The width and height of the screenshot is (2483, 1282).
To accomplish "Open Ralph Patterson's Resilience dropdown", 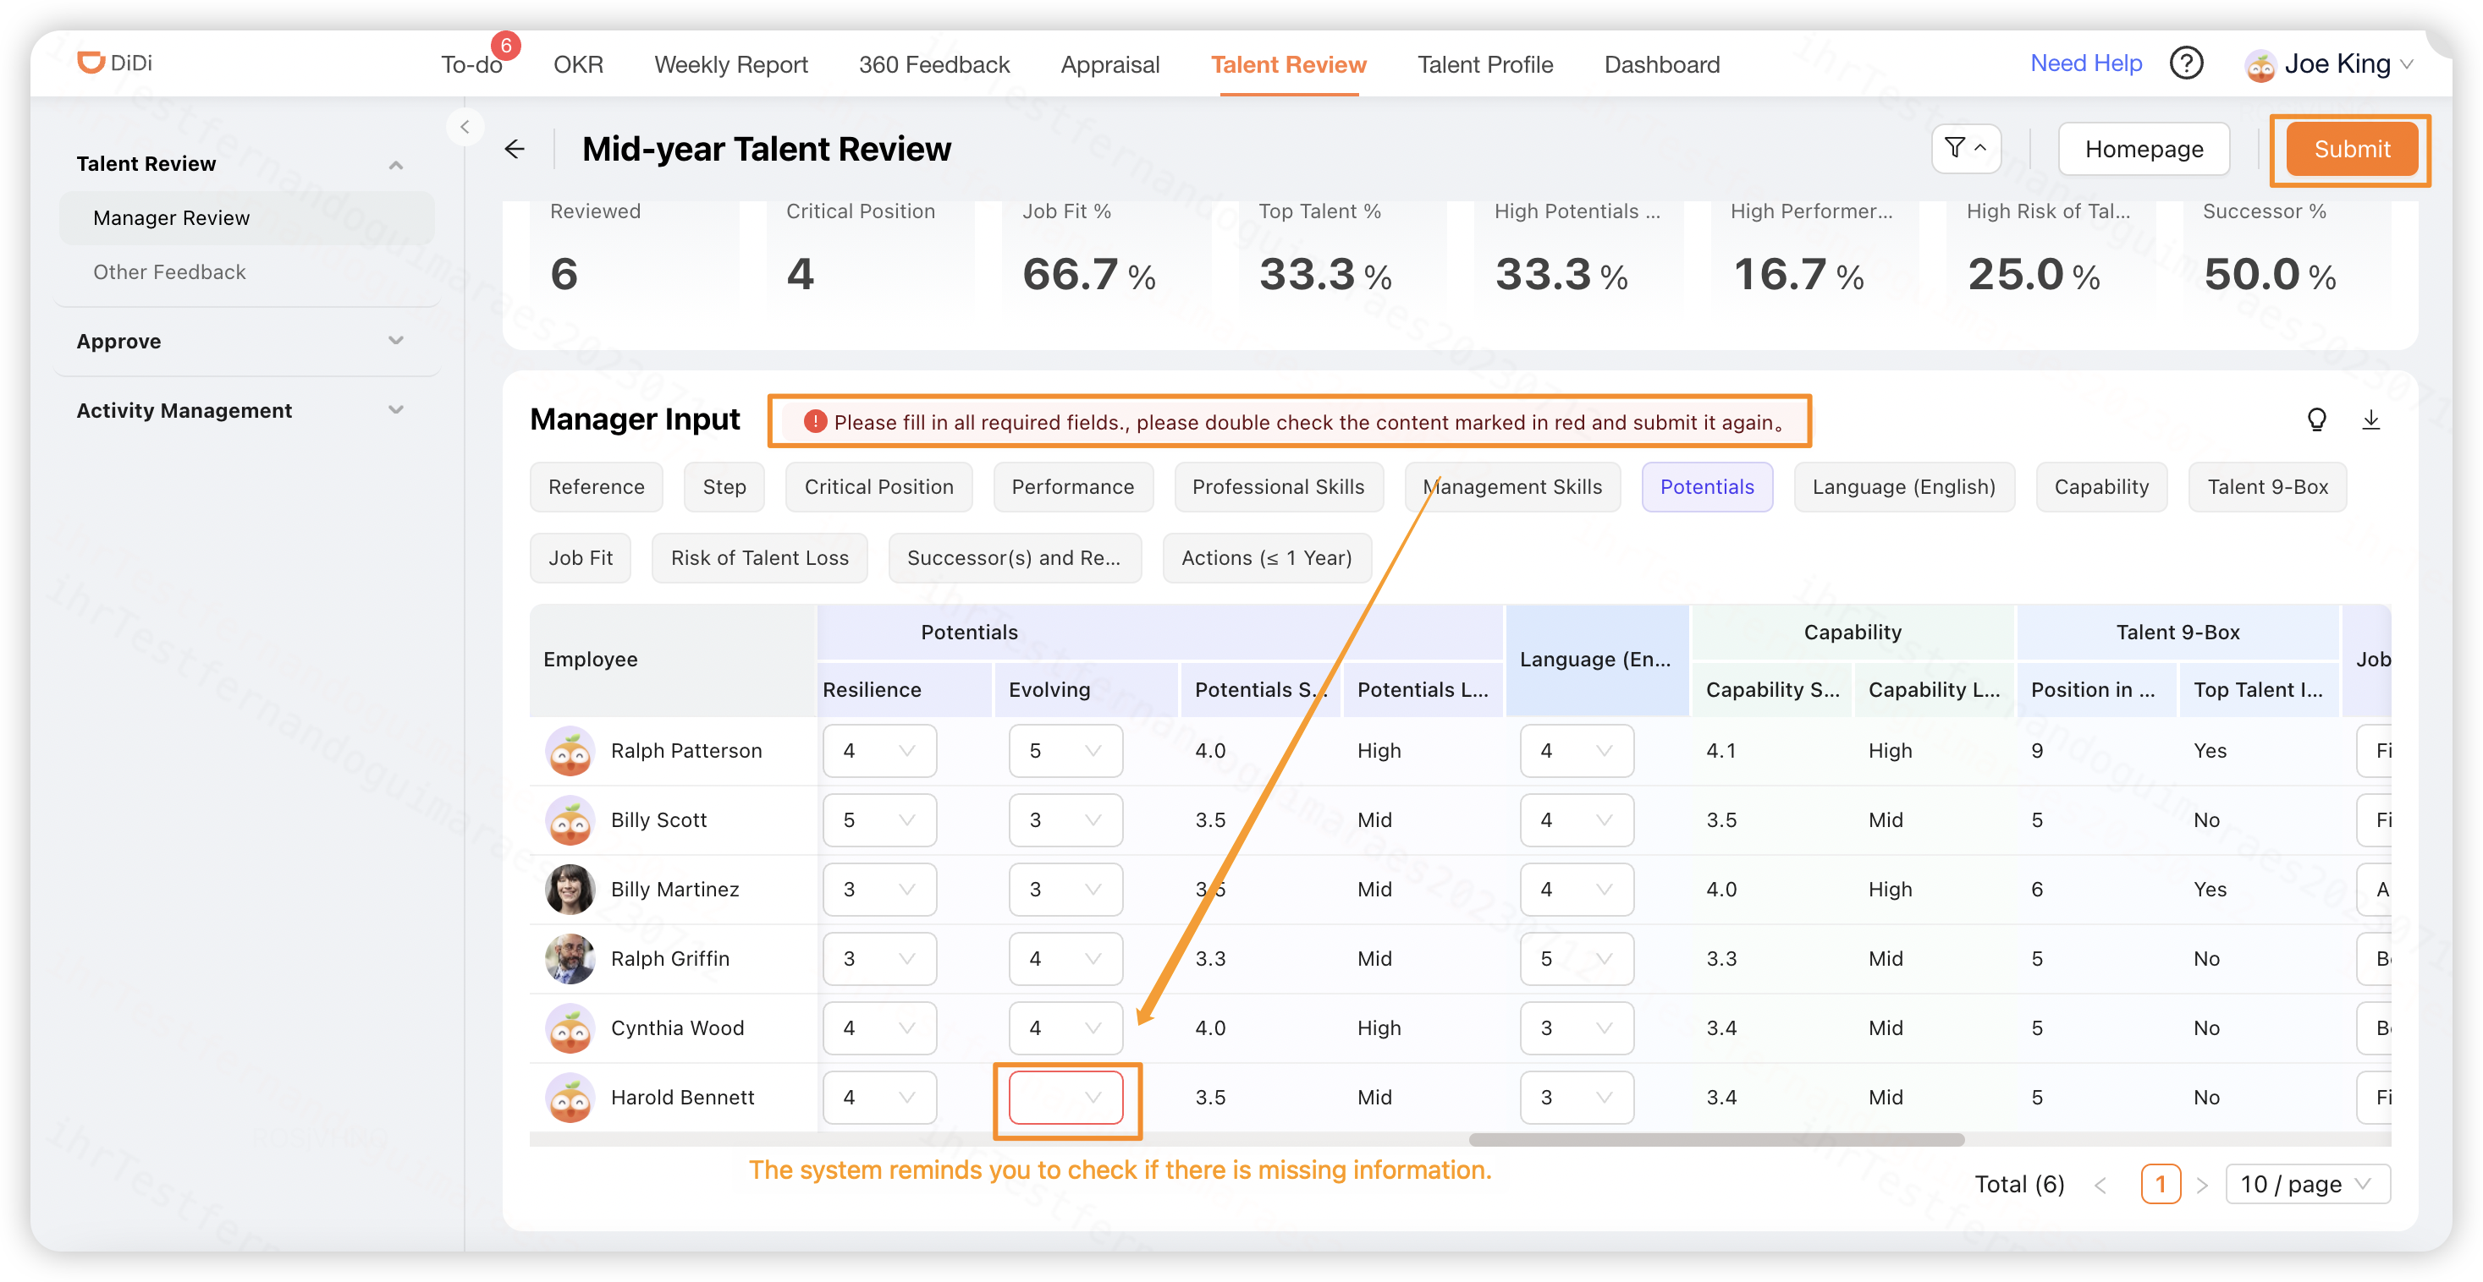I will point(879,750).
